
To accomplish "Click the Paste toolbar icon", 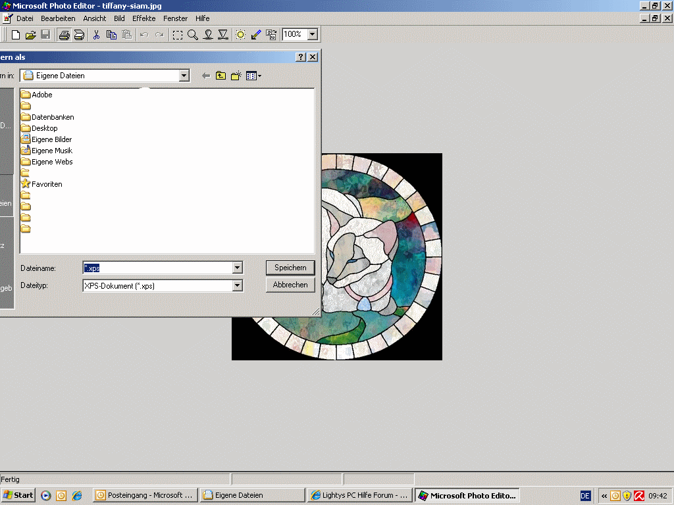I will coord(126,35).
